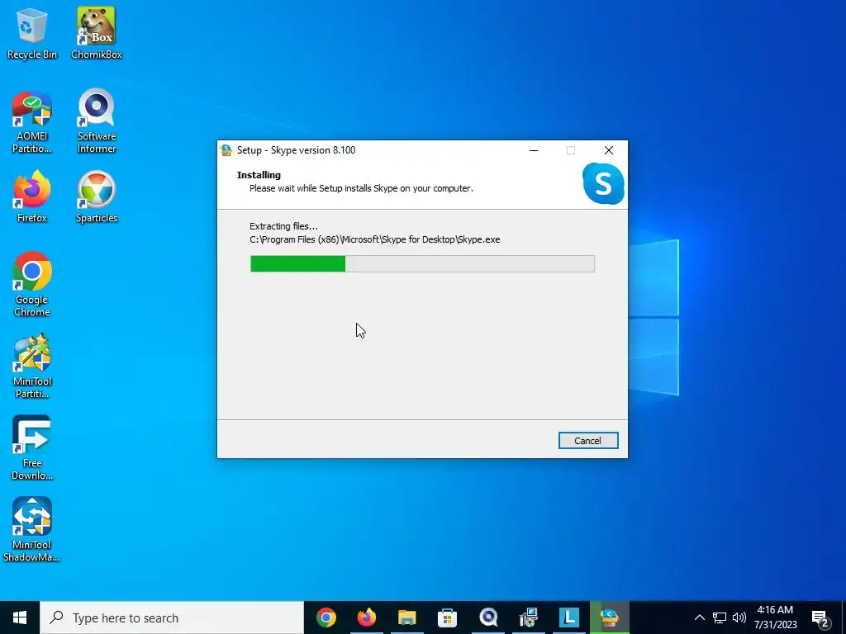Screen dimensions: 846x634
Task: Open the network status tray icon
Action: pyautogui.click(x=720, y=617)
